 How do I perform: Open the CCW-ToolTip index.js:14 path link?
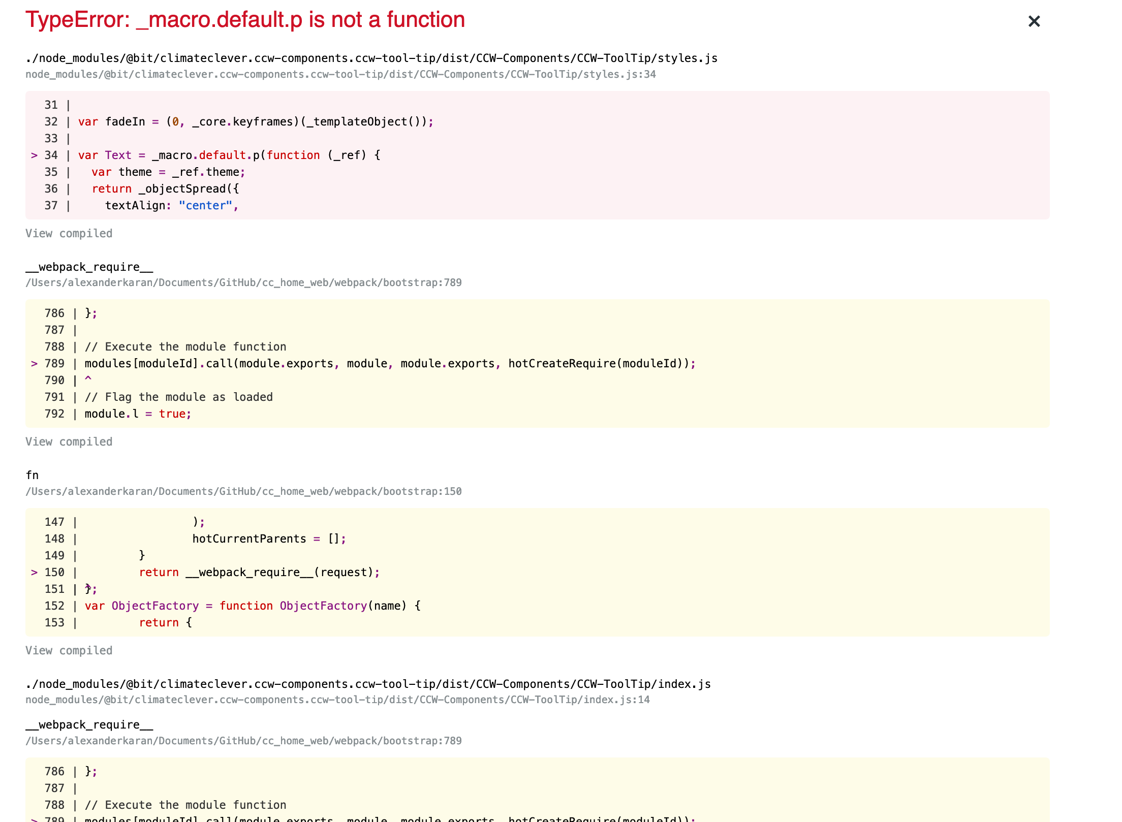[x=337, y=700]
